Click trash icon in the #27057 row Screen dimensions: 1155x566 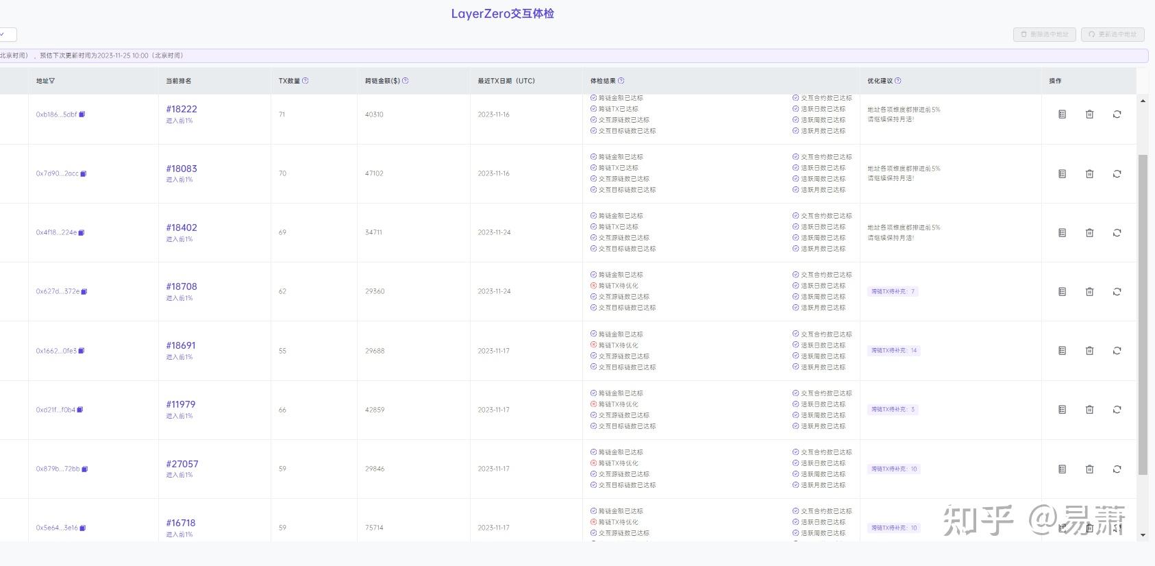[x=1090, y=469]
